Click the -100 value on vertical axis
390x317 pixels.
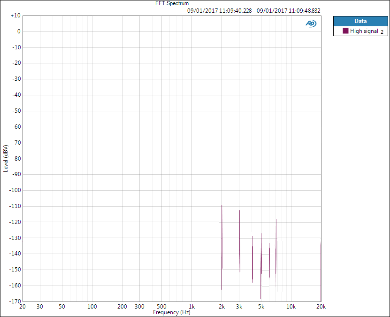[x=15, y=190]
